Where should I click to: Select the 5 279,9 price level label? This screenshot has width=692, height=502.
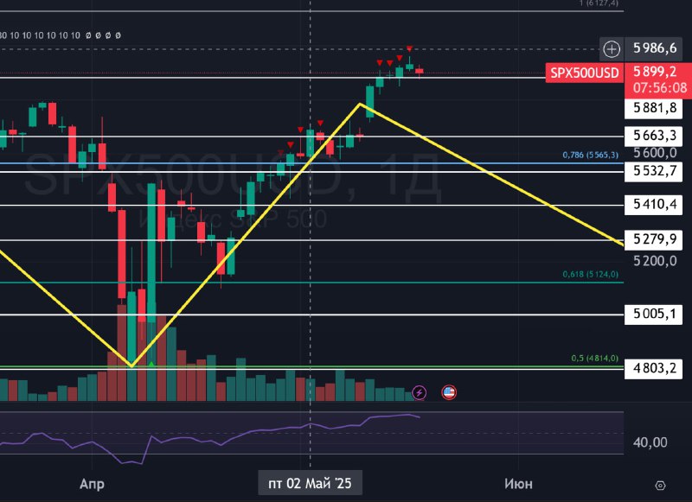pos(654,239)
